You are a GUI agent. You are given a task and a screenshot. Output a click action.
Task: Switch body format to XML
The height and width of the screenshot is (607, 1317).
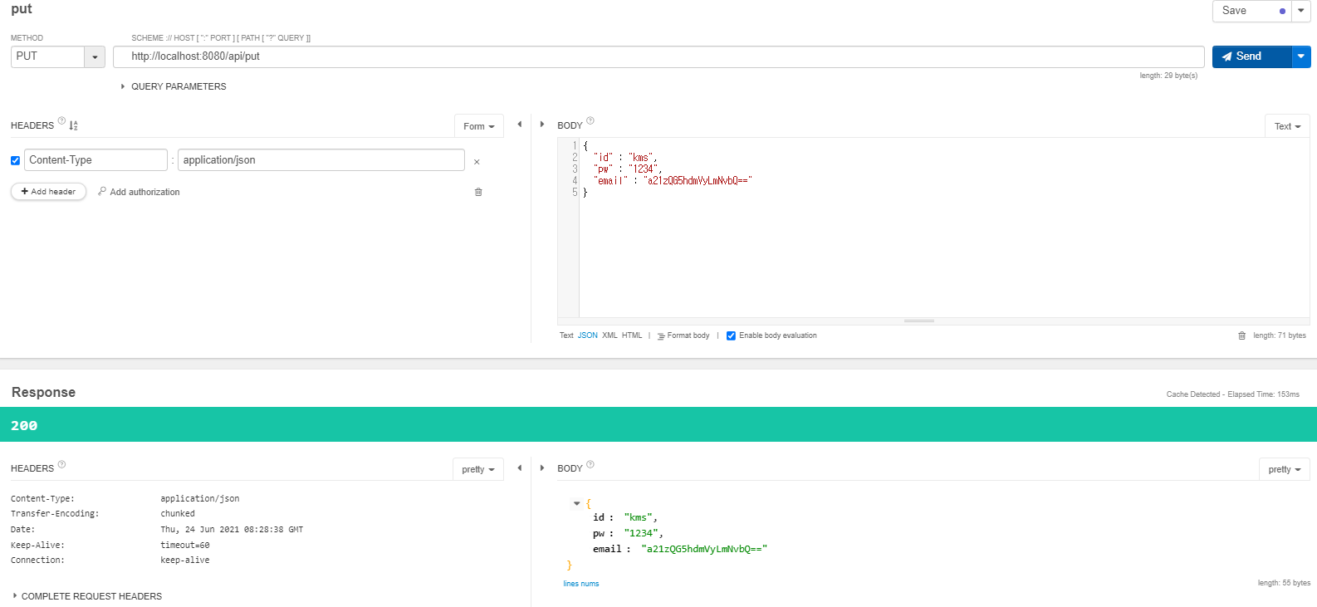point(610,335)
